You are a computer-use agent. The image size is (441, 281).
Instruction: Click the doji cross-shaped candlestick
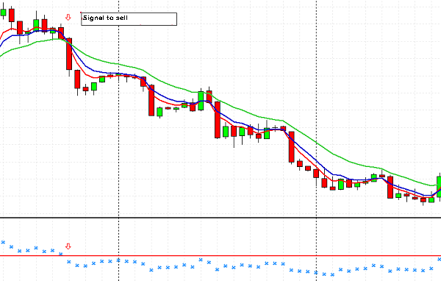[x=275, y=128]
